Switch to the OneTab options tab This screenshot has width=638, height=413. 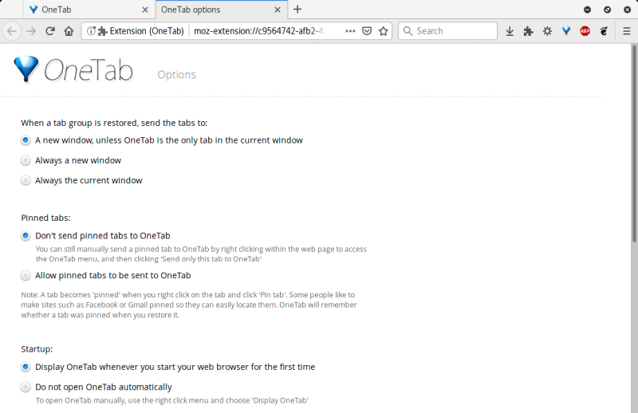click(222, 10)
